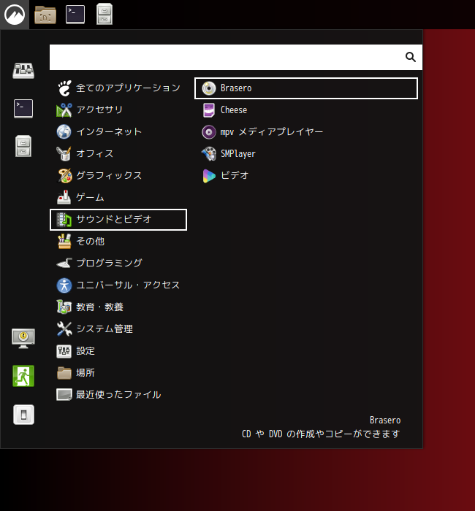Open the file cabinet launcher in top panel

pyautogui.click(x=104, y=14)
